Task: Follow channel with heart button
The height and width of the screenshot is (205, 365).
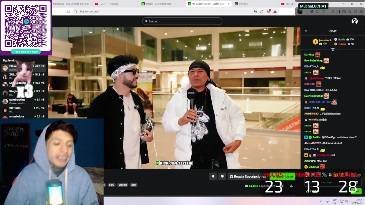Action: [x=222, y=177]
